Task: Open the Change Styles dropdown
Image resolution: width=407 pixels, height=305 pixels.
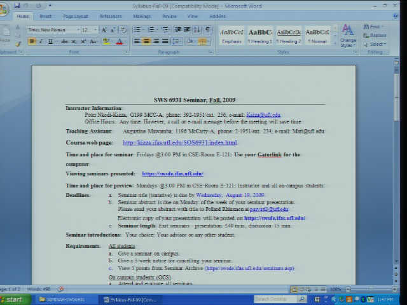Action: [x=348, y=36]
